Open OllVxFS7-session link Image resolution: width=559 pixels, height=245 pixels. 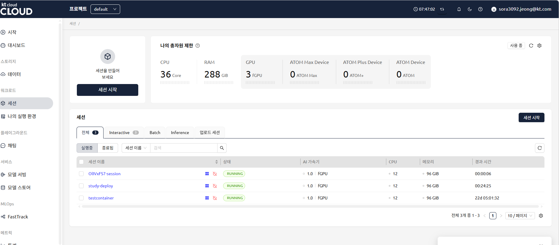[x=104, y=174]
